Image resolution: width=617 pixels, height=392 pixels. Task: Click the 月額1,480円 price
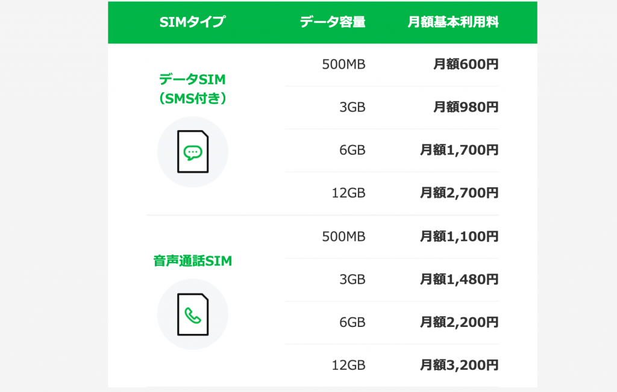pos(459,279)
